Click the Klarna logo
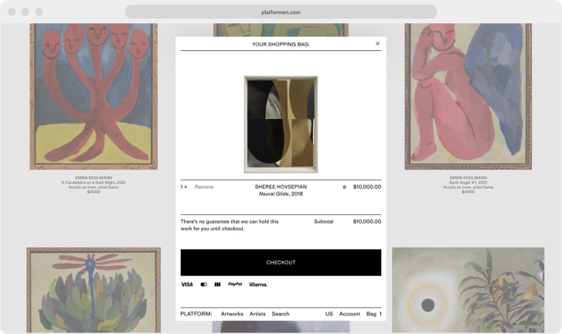 tap(258, 285)
